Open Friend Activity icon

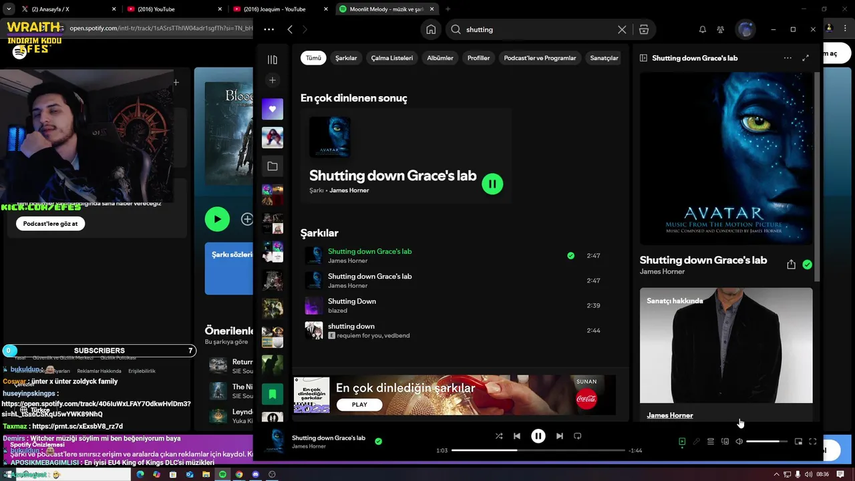720,29
